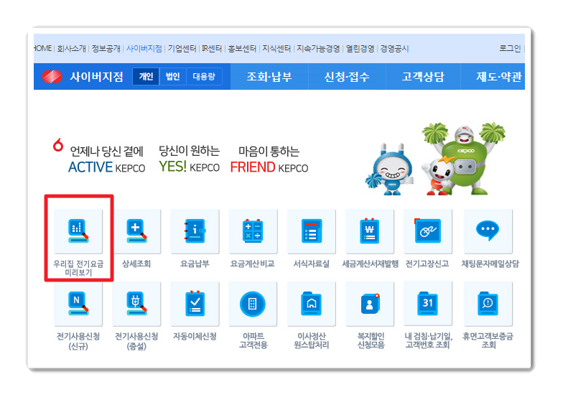The image size is (563, 400).
Task: Click 세금계산서재발행 won icon
Action: pyautogui.click(x=370, y=231)
